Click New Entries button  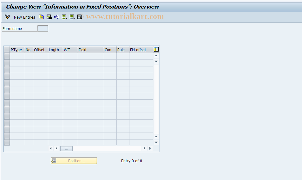[24, 17]
